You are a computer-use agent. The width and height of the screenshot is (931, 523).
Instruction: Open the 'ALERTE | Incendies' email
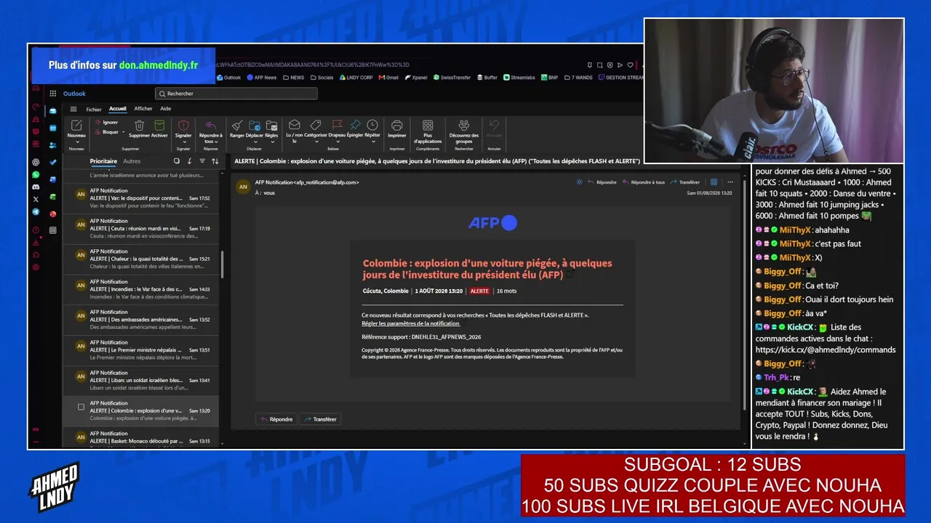click(x=141, y=290)
